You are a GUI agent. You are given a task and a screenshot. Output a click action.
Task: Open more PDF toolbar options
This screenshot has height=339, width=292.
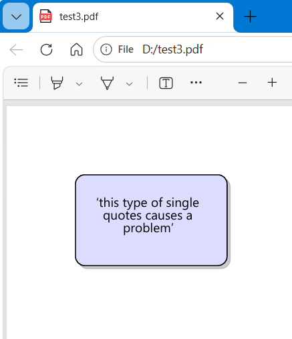196,83
